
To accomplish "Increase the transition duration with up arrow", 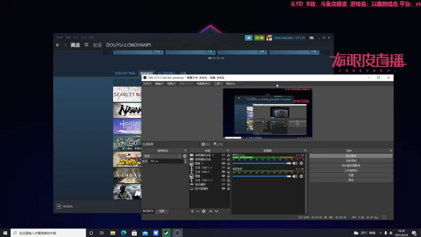I will 186,160.
